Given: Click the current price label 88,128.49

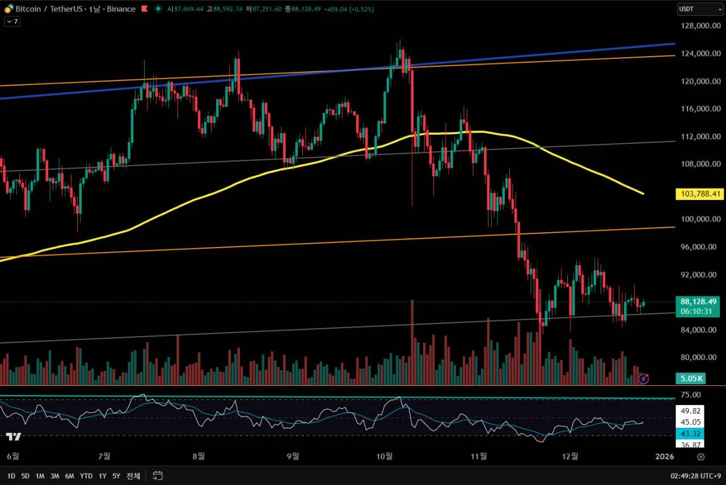Looking at the screenshot, I should pyautogui.click(x=698, y=302).
